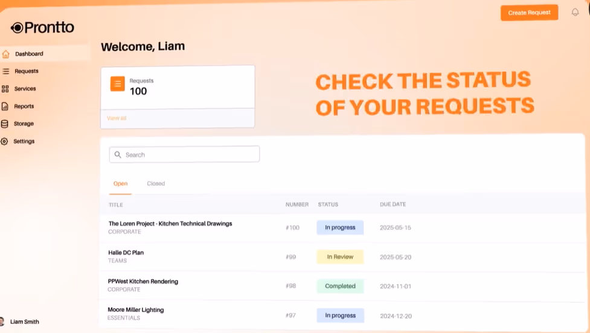Click the Storage database icon
The height and width of the screenshot is (333, 590).
point(4,124)
